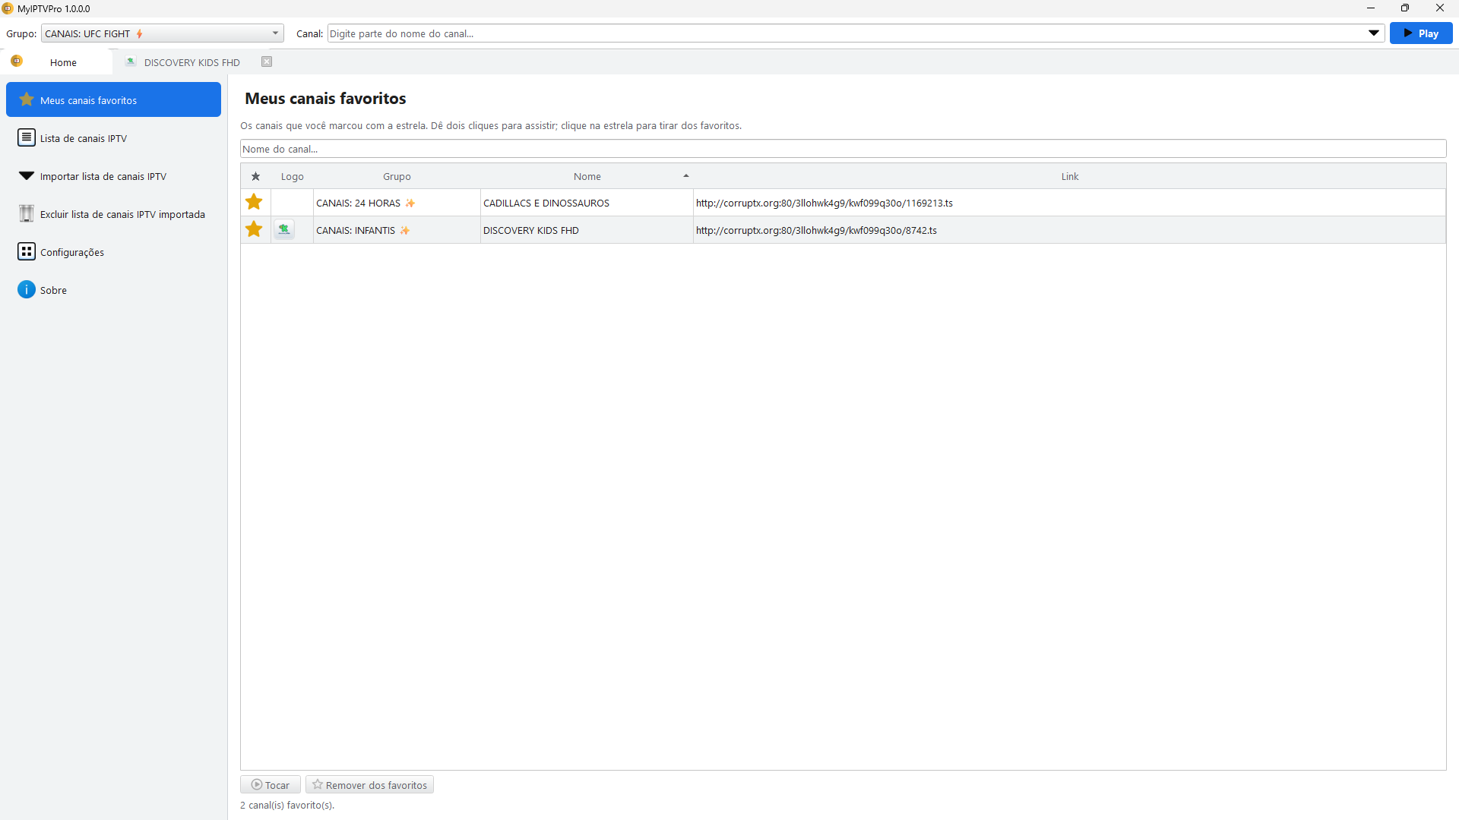
Task: Open the Grupo combo box
Action: (162, 33)
